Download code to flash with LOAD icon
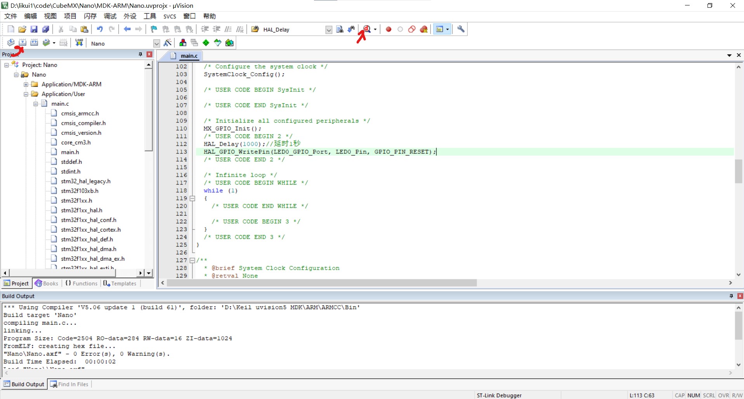 (79, 43)
